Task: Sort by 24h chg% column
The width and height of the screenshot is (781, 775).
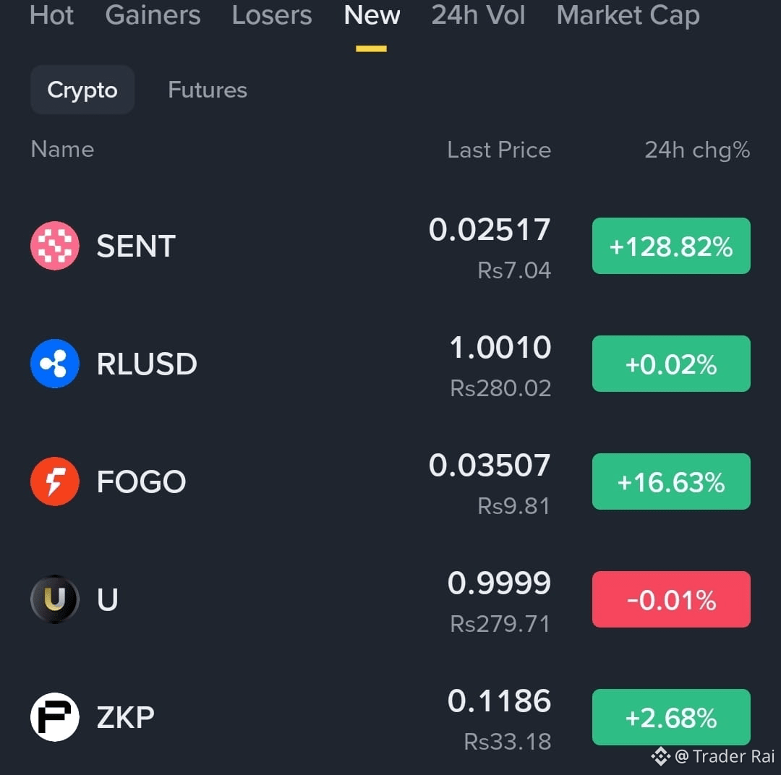Action: tap(696, 150)
